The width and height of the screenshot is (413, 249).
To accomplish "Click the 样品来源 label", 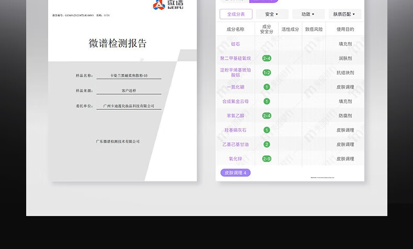I will (x=84, y=90).
